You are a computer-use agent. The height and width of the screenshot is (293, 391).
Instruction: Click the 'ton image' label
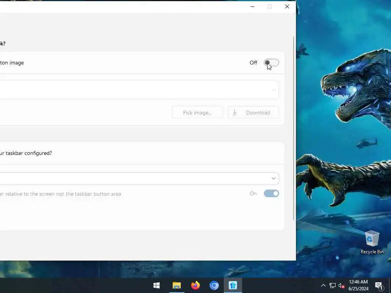click(x=12, y=63)
